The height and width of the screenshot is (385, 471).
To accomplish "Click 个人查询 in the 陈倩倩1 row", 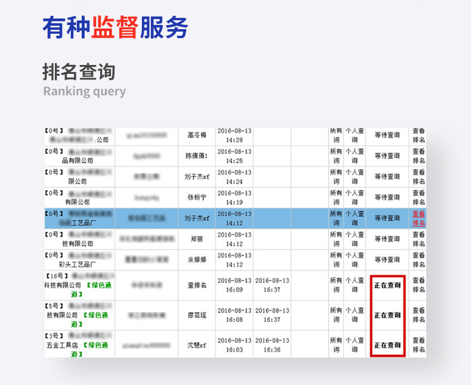I will (x=354, y=156).
